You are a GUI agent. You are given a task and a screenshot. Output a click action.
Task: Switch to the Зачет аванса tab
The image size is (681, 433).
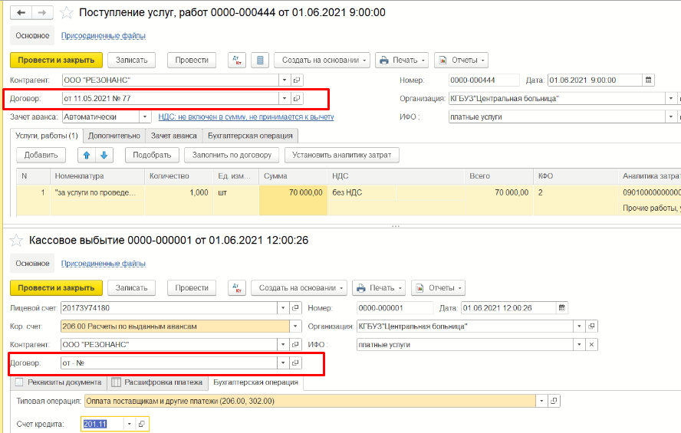pos(173,136)
